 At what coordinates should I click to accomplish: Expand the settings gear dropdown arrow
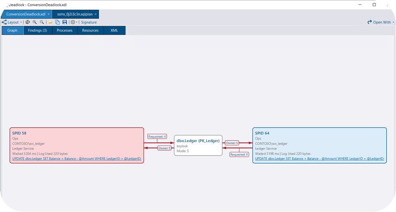[x=77, y=22]
